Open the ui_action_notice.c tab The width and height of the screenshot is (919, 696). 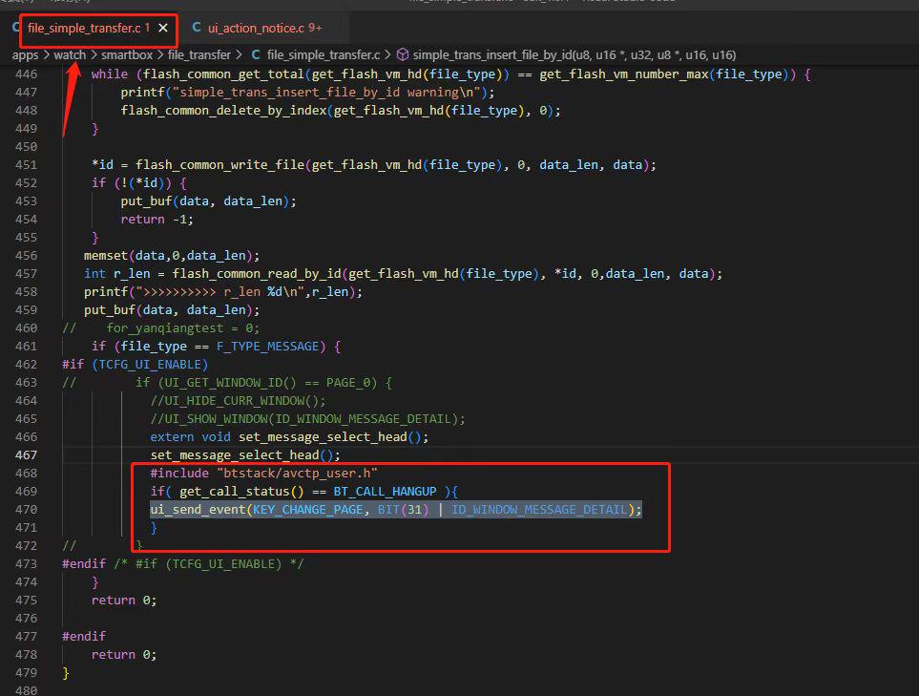point(264,28)
